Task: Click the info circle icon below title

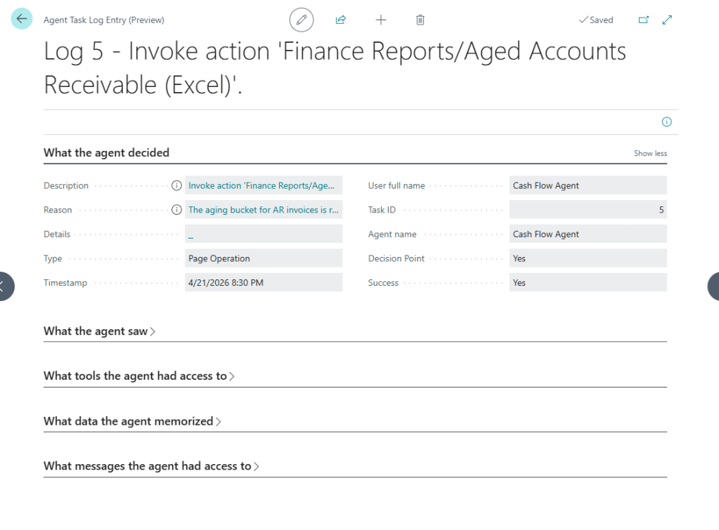Action: coord(666,122)
